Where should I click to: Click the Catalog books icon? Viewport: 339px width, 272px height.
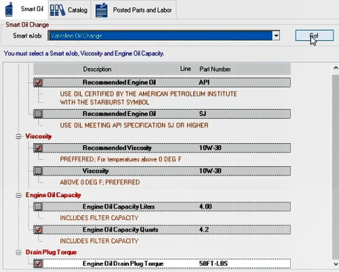pos(57,10)
